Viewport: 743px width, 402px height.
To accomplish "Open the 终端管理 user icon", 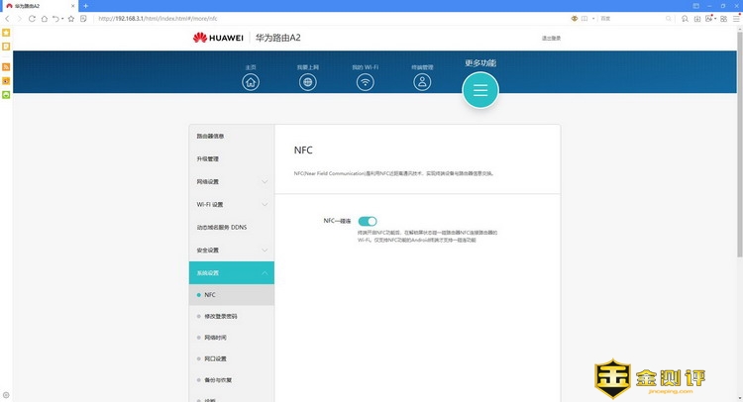I will pos(423,82).
